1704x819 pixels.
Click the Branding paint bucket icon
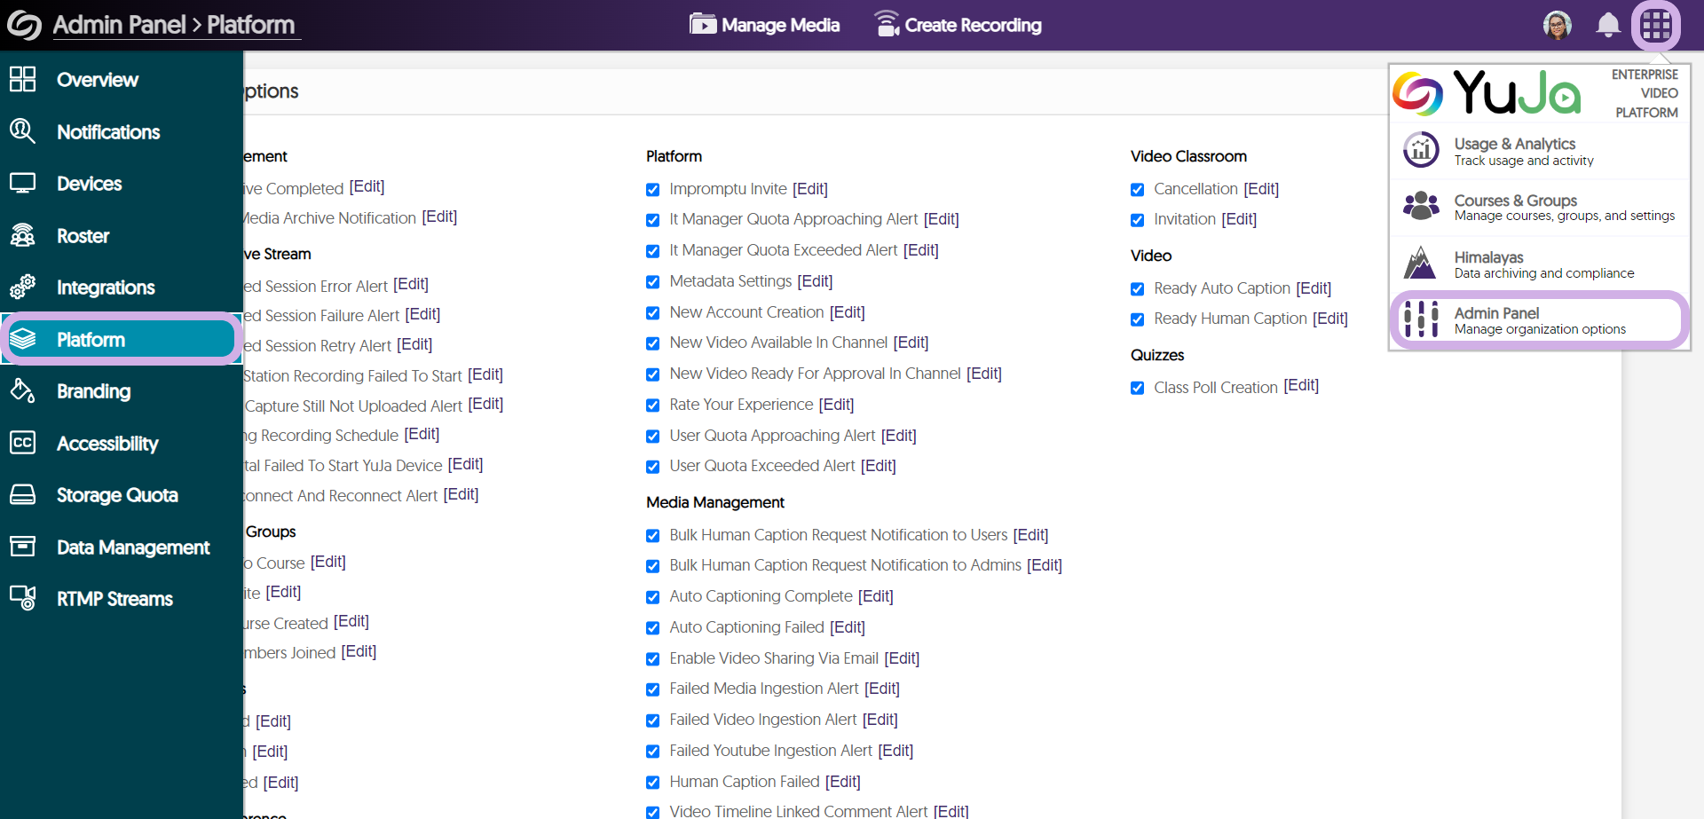pos(22,391)
